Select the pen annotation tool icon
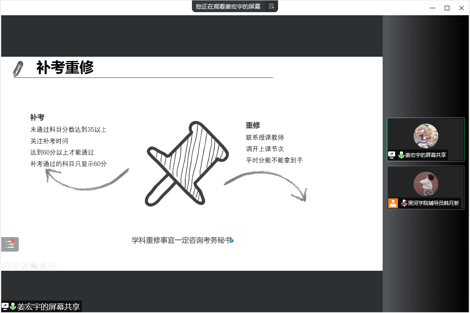 (24, 266)
